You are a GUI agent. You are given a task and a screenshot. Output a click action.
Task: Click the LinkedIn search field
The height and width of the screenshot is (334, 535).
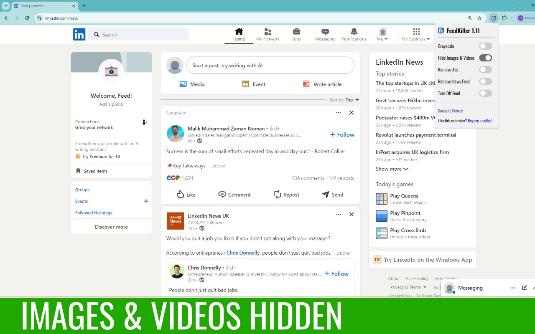138,35
